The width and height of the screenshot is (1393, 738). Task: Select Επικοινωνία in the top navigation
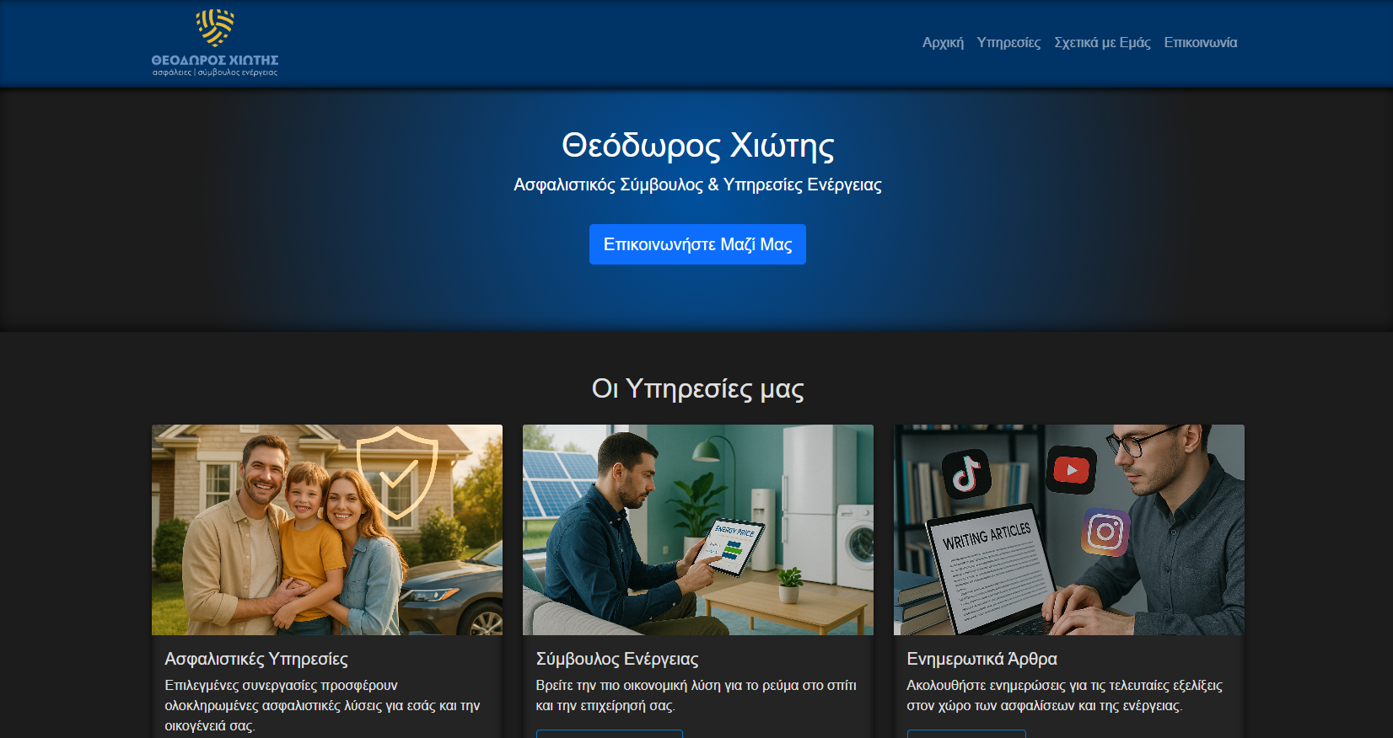[1201, 43]
